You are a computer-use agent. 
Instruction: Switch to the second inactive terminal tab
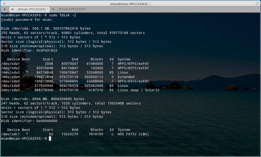pyautogui.click(x=73, y=9)
